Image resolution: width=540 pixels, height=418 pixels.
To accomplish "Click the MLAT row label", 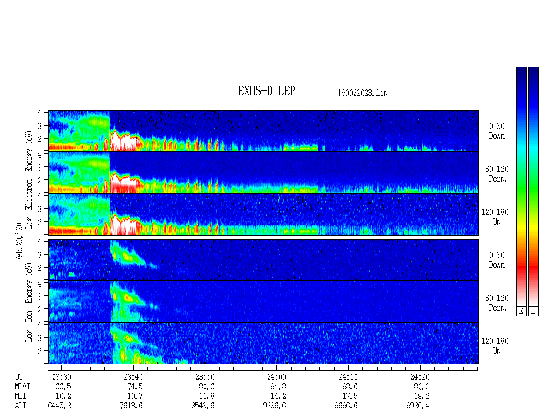I will tap(22, 386).
